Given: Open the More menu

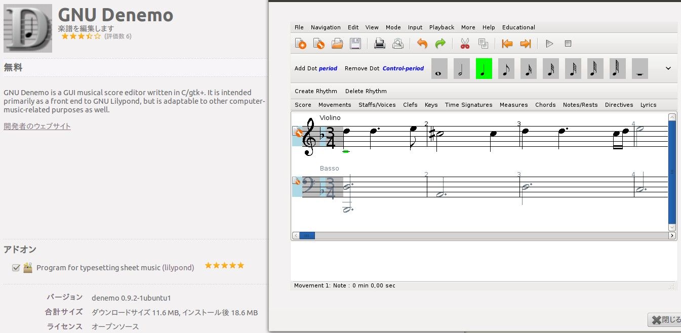Looking at the screenshot, I should 468,27.
